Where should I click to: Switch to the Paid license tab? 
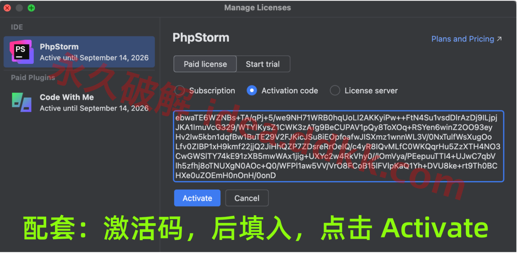[205, 64]
